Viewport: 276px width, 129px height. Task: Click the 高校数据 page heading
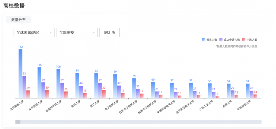(14, 6)
